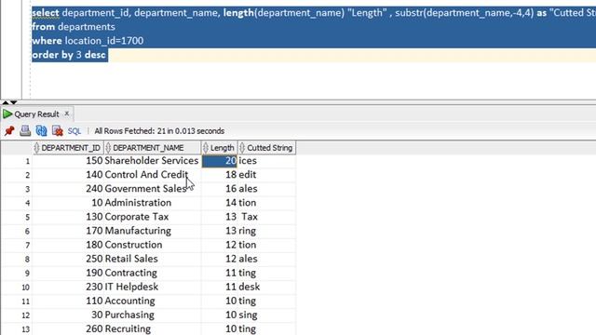Click the SQL link in results toolbar
This screenshot has height=335, width=596.
point(74,131)
